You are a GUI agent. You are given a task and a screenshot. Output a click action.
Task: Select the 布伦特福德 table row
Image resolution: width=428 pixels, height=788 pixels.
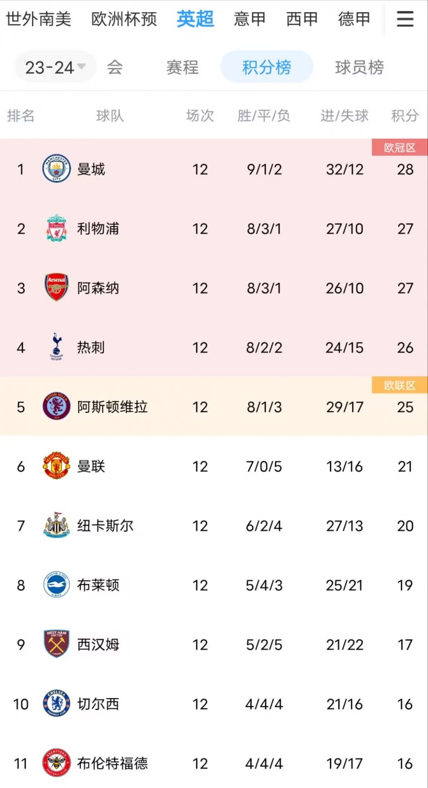pyautogui.click(x=214, y=763)
